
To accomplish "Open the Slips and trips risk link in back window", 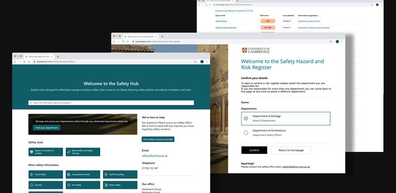I will [x=221, y=21].
